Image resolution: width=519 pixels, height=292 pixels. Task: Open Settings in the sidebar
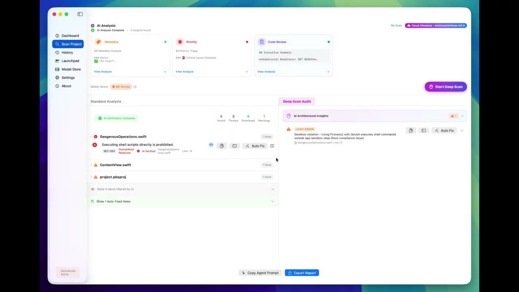click(x=68, y=77)
